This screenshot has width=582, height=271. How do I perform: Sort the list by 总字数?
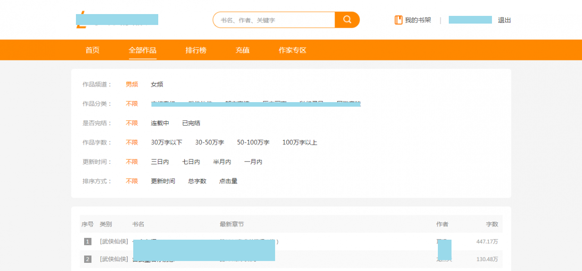tap(197, 181)
